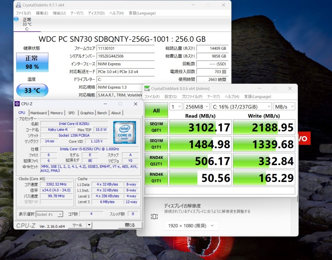
Task: Open ディスク(D) menu in CrystalDiskInfo
Action: pos(96,13)
